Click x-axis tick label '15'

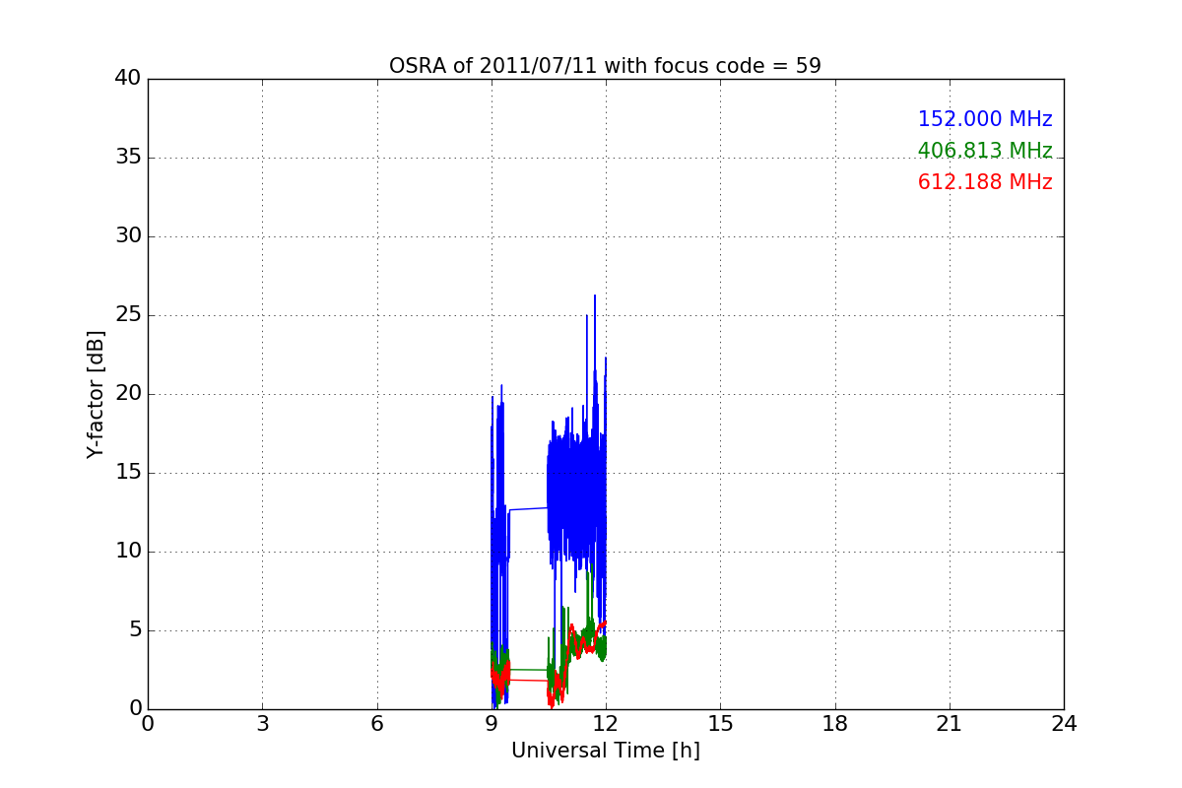tap(720, 723)
